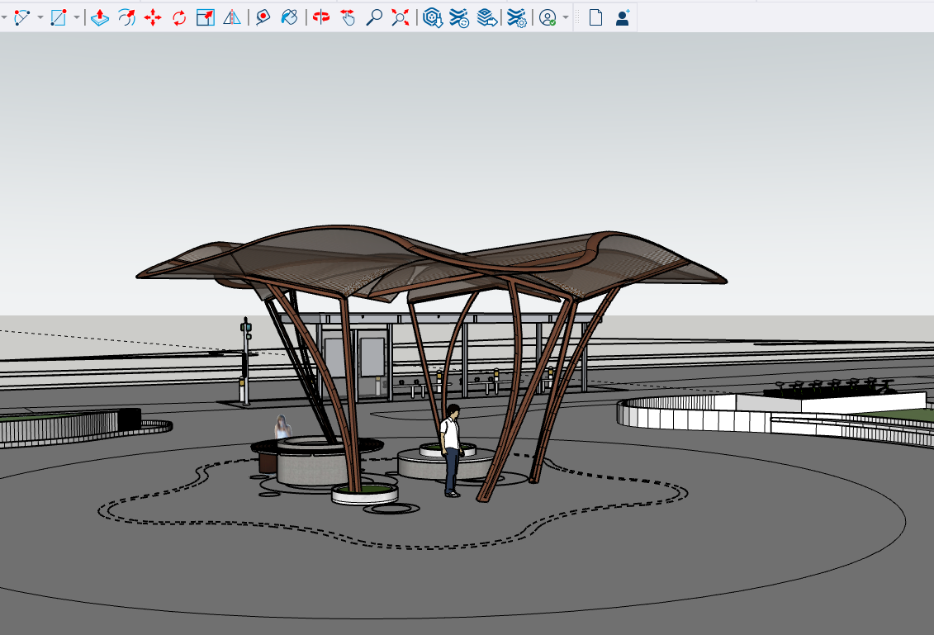This screenshot has height=635, width=934.
Task: Pick the Scale tool
Action: pos(206,17)
